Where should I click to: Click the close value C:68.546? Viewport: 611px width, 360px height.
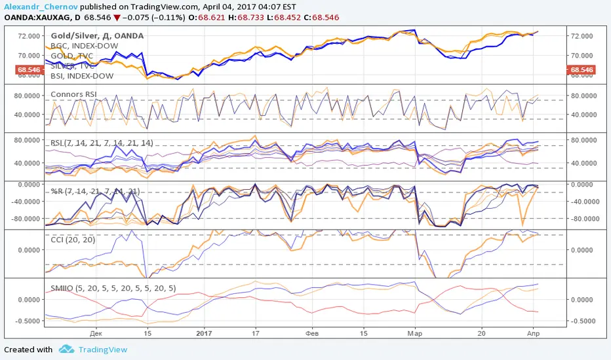click(321, 18)
